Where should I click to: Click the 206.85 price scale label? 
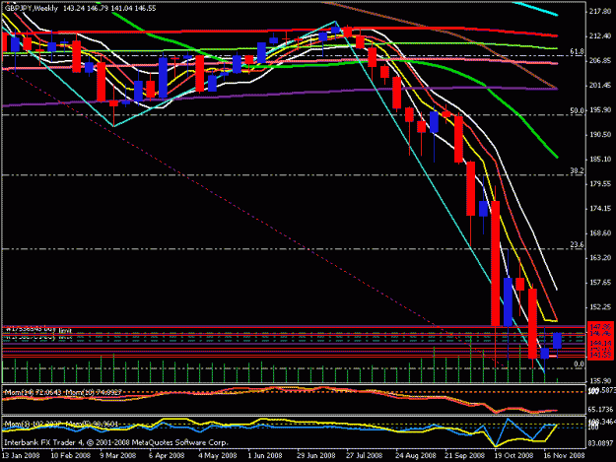pos(600,61)
